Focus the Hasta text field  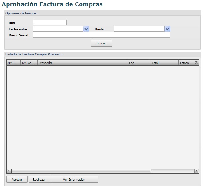(x=139, y=29)
